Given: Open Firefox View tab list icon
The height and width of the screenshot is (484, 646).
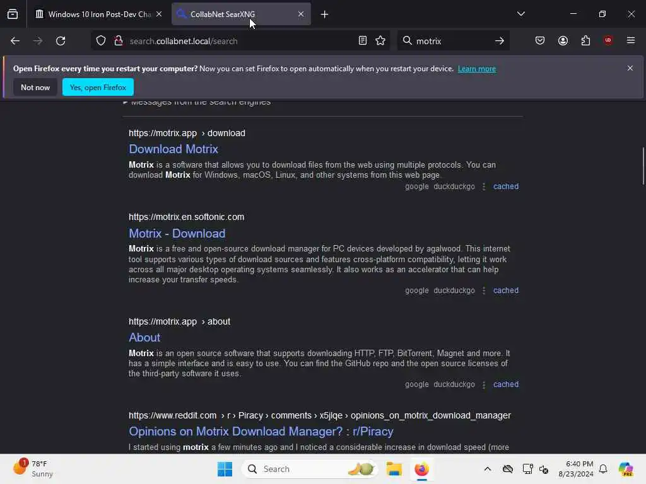Looking at the screenshot, I should (x=13, y=14).
